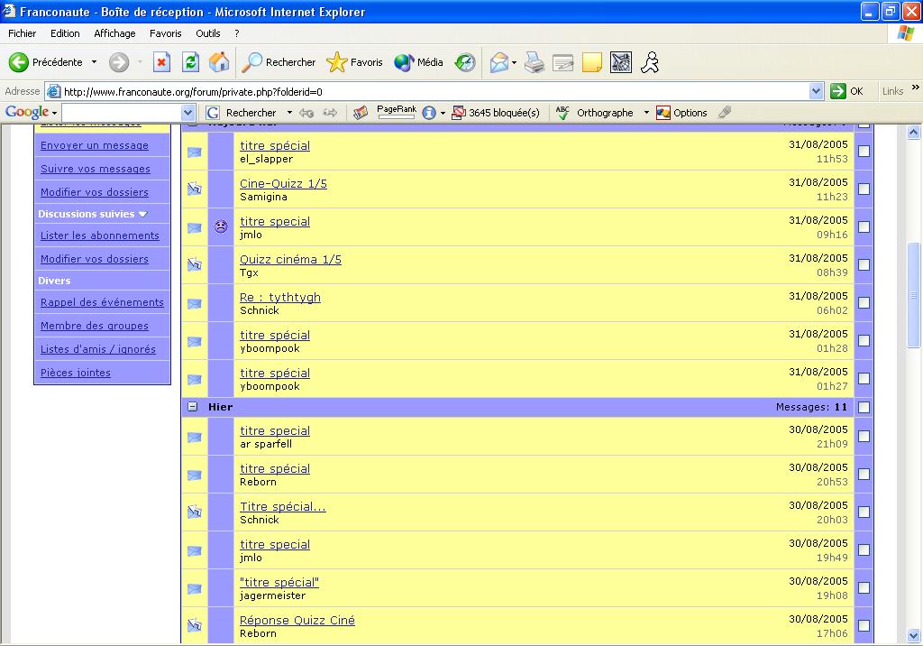Collapse the Discussions suivies section arrow

pyautogui.click(x=142, y=214)
